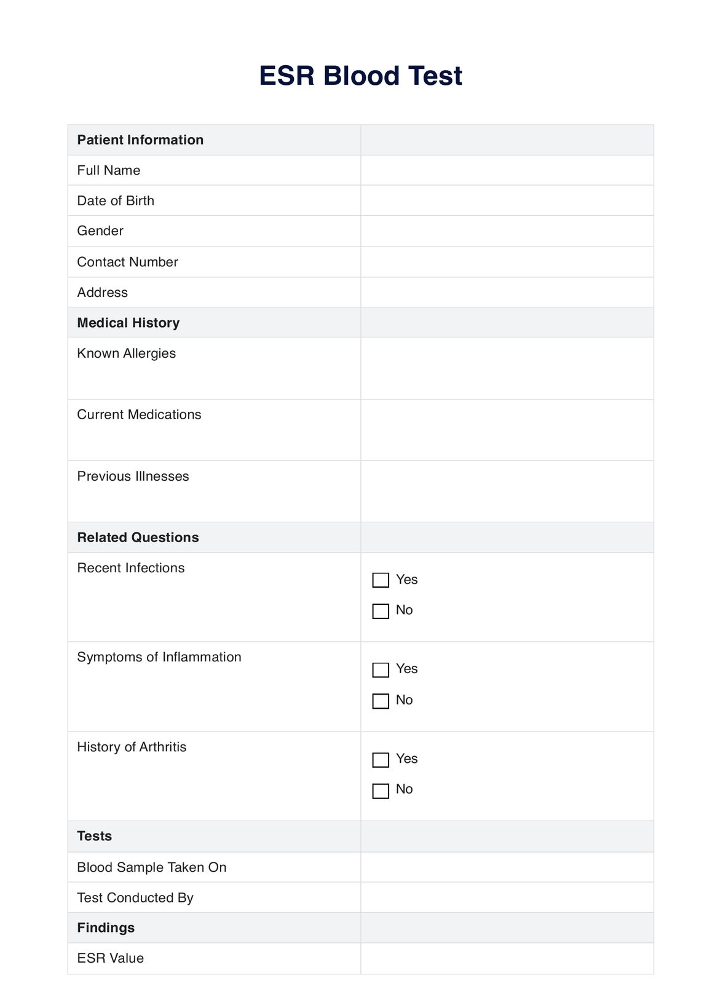Mark No for History of Arthritis
Image resolution: width=723 pixels, height=1002 pixels.
coord(381,791)
